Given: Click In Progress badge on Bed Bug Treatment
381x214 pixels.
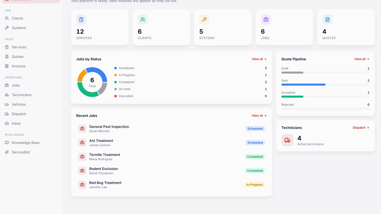Looking at the screenshot, I should coord(254,185).
